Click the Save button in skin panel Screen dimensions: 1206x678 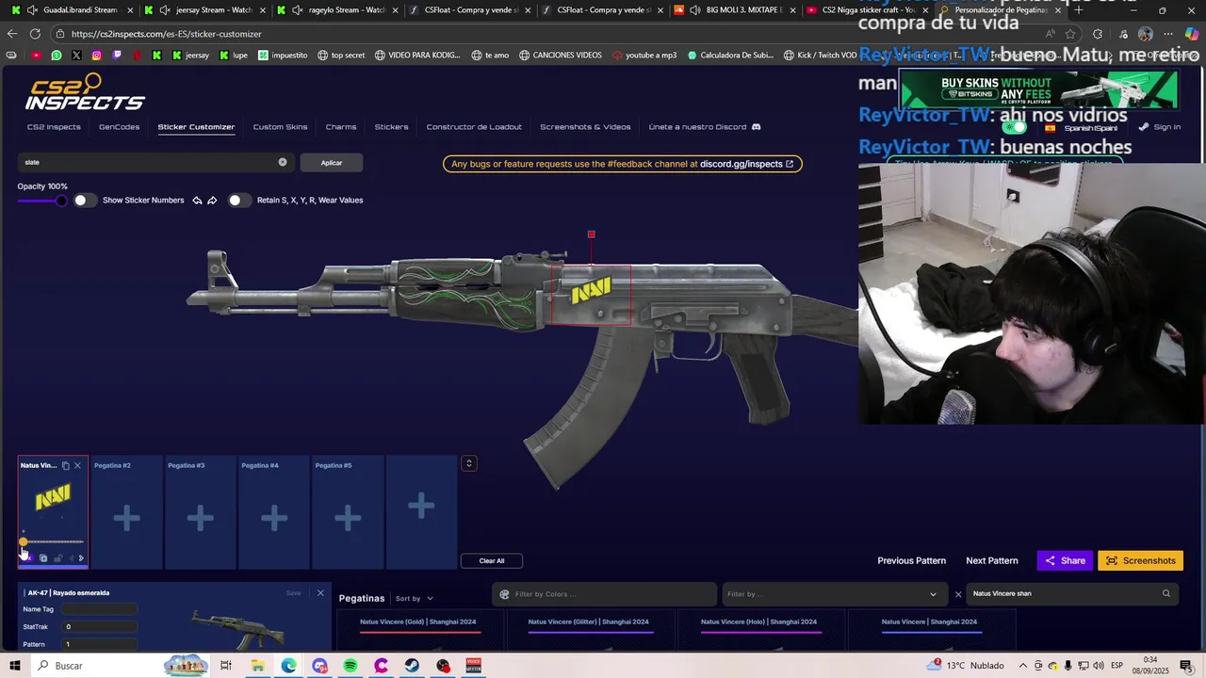coord(293,593)
